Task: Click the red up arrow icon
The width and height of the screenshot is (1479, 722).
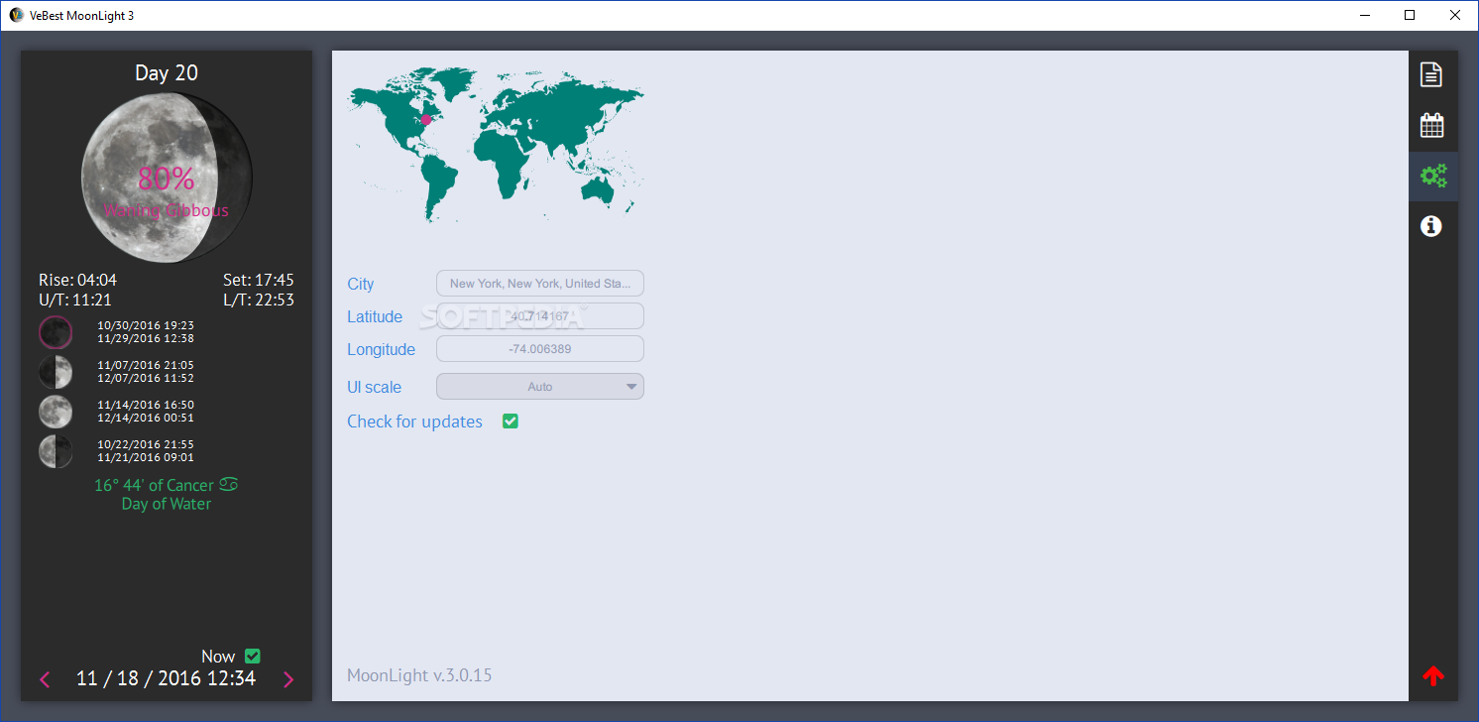Action: 1433,675
